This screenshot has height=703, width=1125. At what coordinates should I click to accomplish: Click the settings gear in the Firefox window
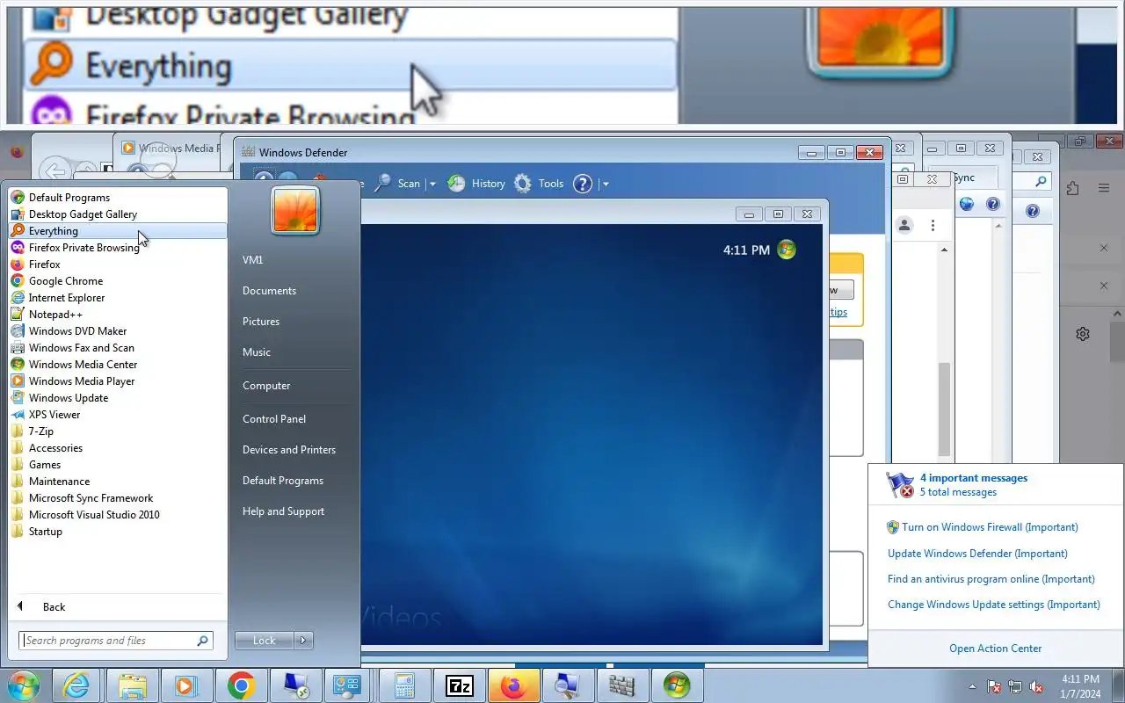[1083, 334]
